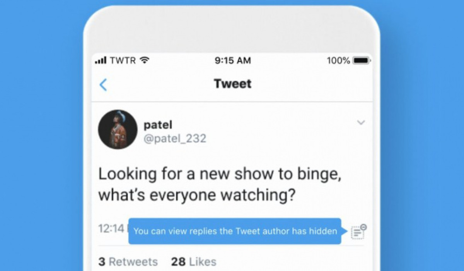
Task: Tap the tweet text about binge shows
Action: 220,185
